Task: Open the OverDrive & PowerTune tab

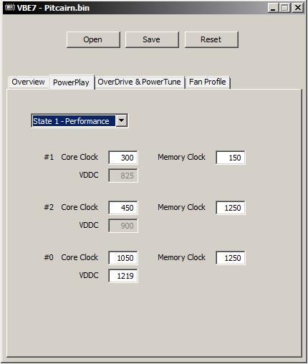Action: 140,82
